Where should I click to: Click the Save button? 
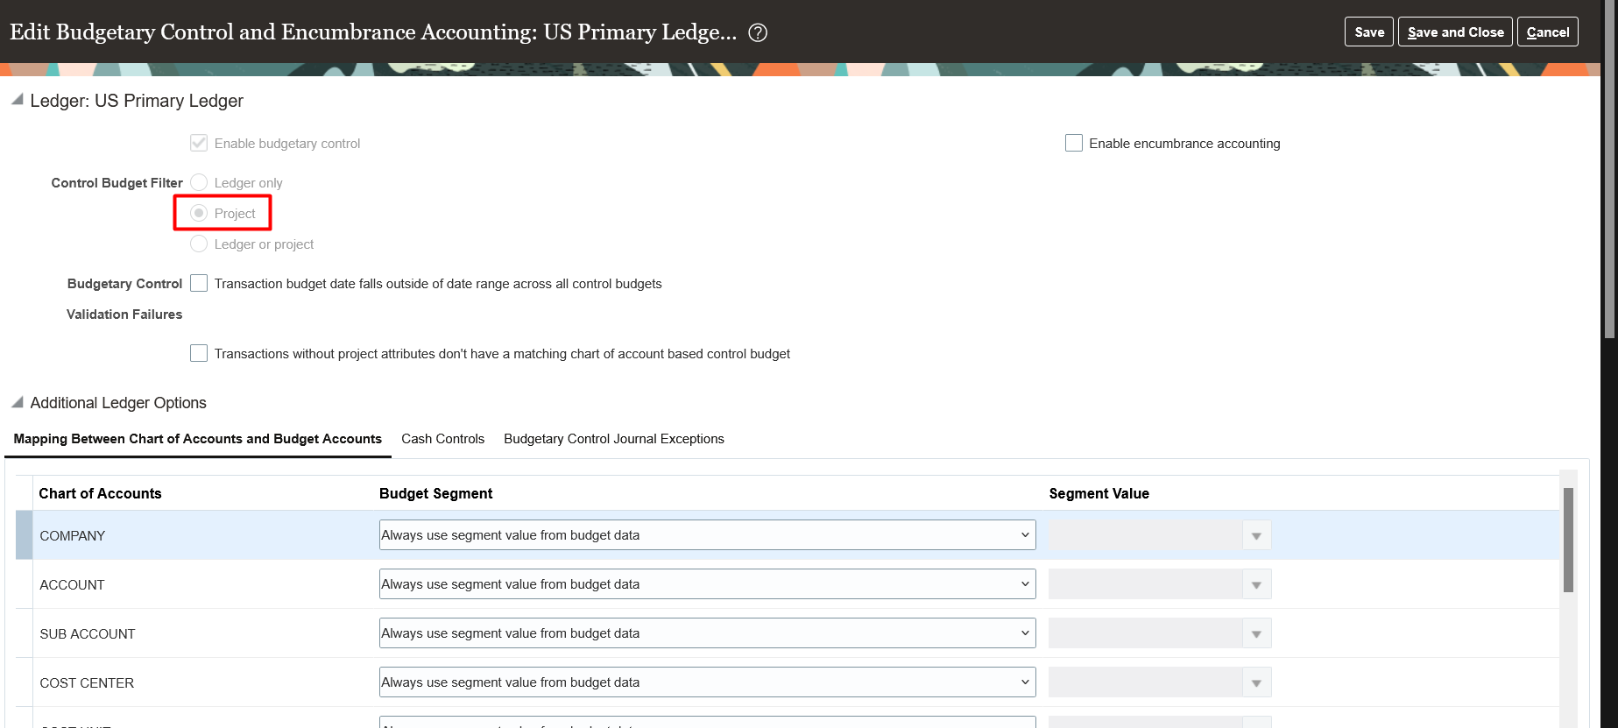pos(1369,32)
